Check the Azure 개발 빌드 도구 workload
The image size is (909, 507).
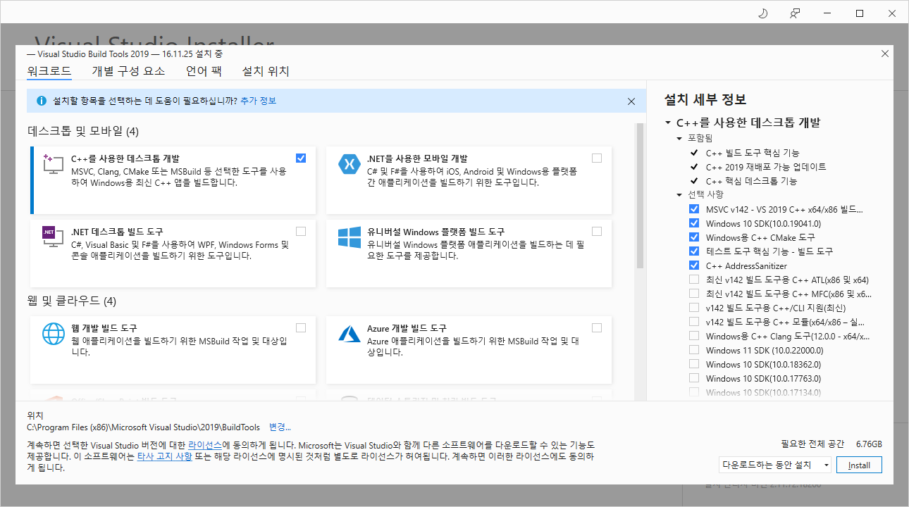click(x=597, y=327)
